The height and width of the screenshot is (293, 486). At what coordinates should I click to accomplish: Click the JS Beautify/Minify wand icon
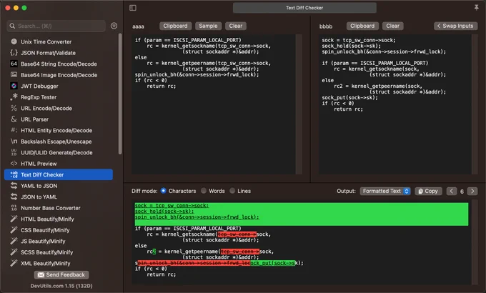click(14, 241)
